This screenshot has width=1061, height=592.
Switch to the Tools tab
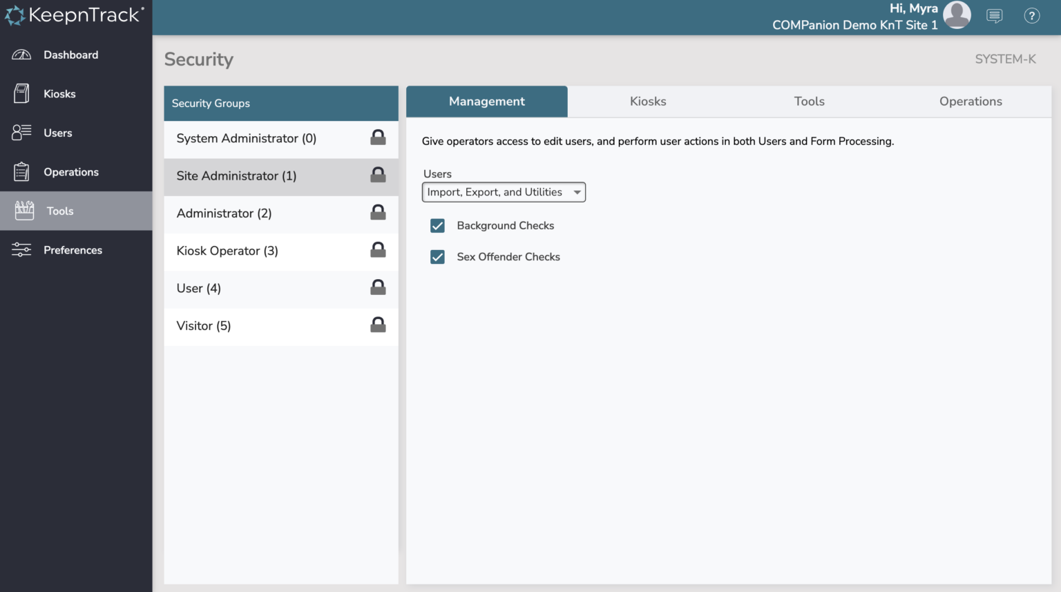[x=809, y=101]
